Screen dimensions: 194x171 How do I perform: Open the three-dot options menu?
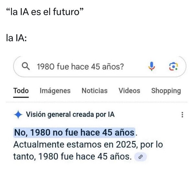point(182,114)
